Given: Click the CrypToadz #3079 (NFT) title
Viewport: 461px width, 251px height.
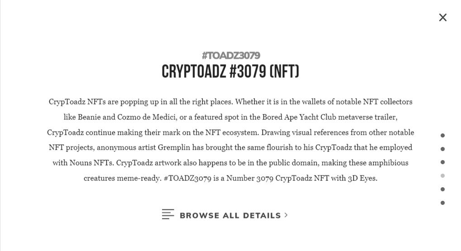Looking at the screenshot, I should pos(230,71).
